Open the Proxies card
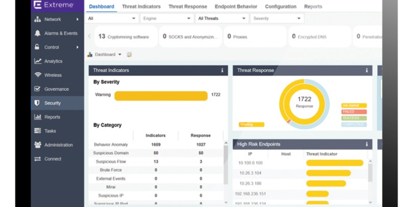Image resolution: width=413 pixels, height=207 pixels. point(255,37)
